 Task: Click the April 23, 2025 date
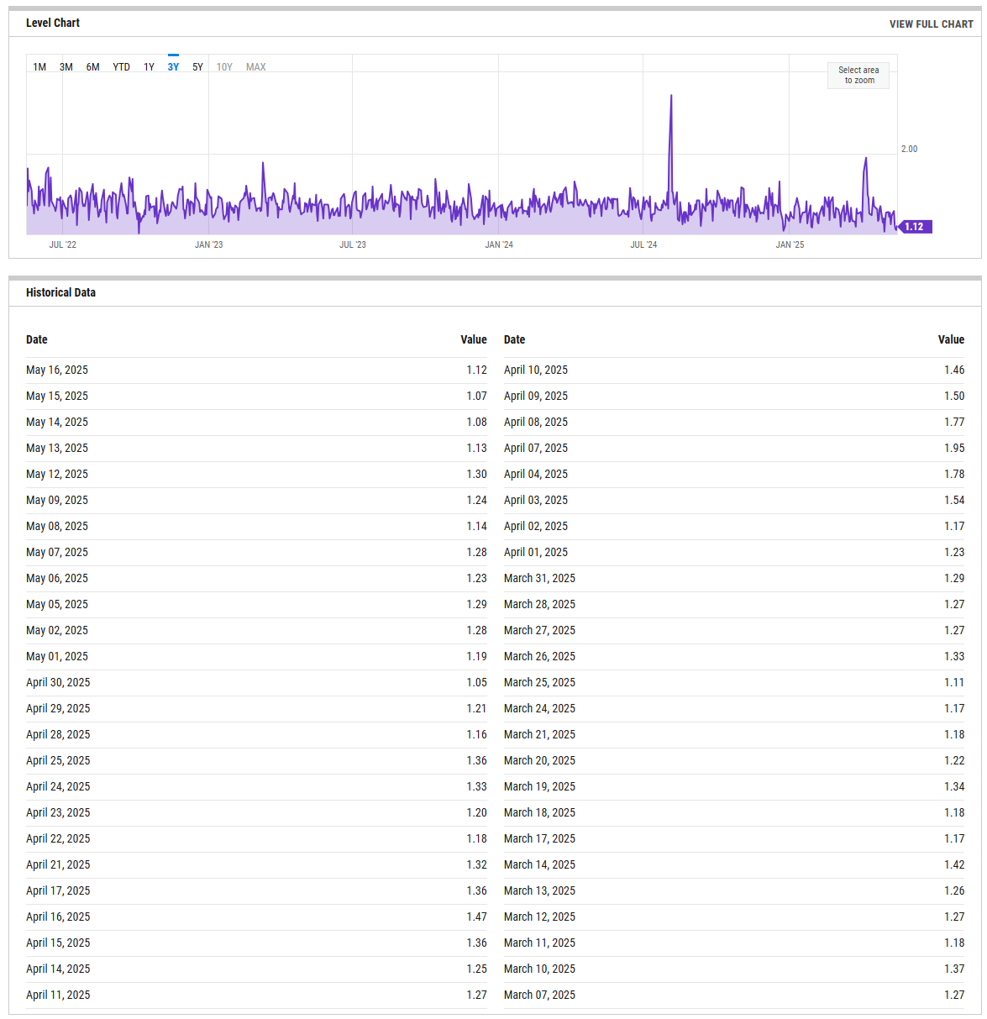pyautogui.click(x=58, y=813)
